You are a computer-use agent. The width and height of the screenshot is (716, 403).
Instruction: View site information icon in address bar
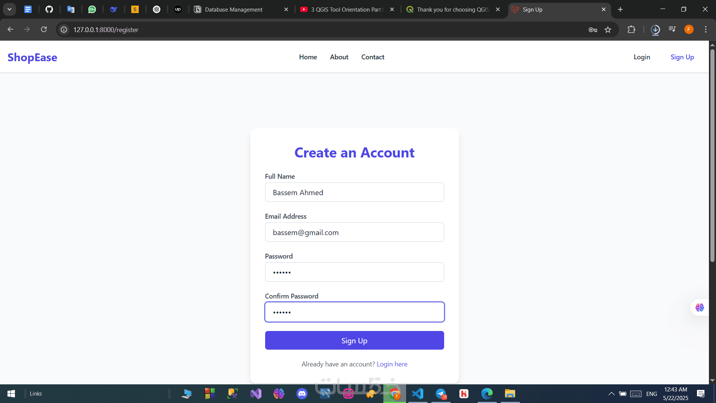tap(64, 29)
